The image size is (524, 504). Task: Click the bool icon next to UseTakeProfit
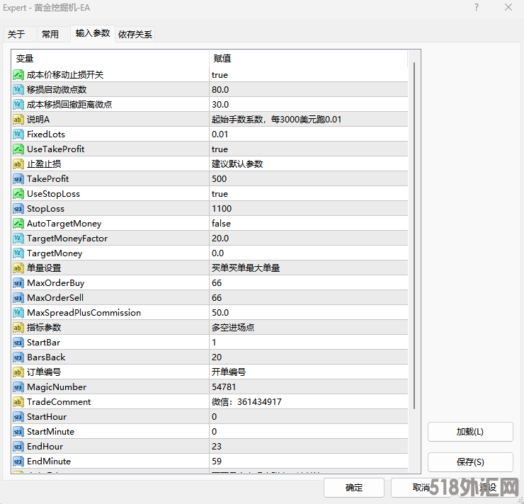18,149
